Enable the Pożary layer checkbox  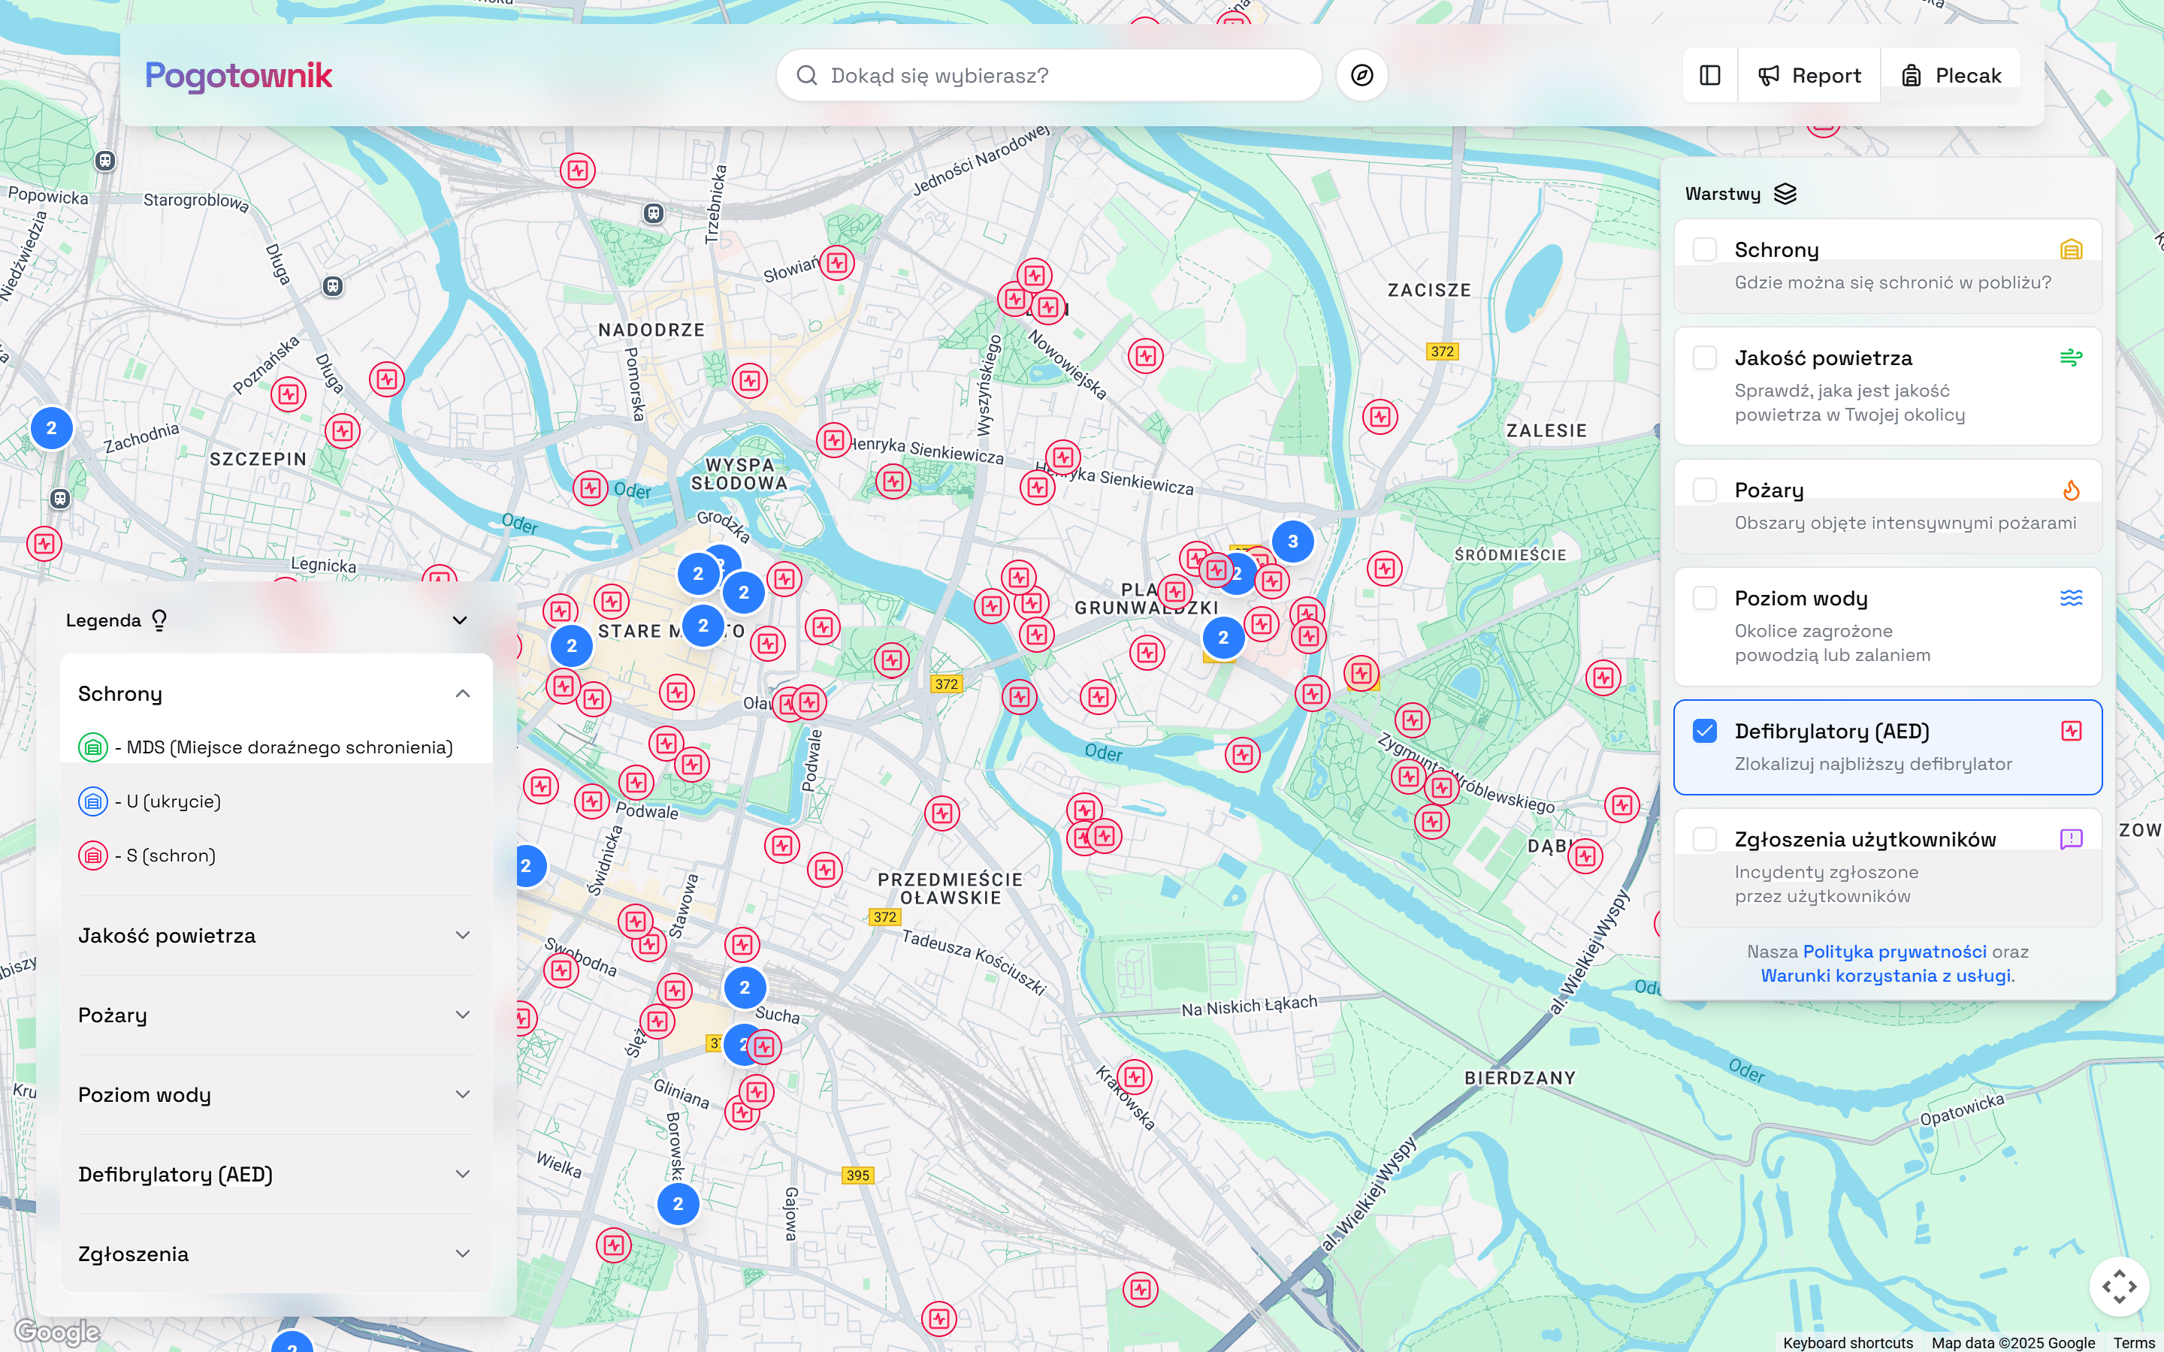click(x=1705, y=490)
